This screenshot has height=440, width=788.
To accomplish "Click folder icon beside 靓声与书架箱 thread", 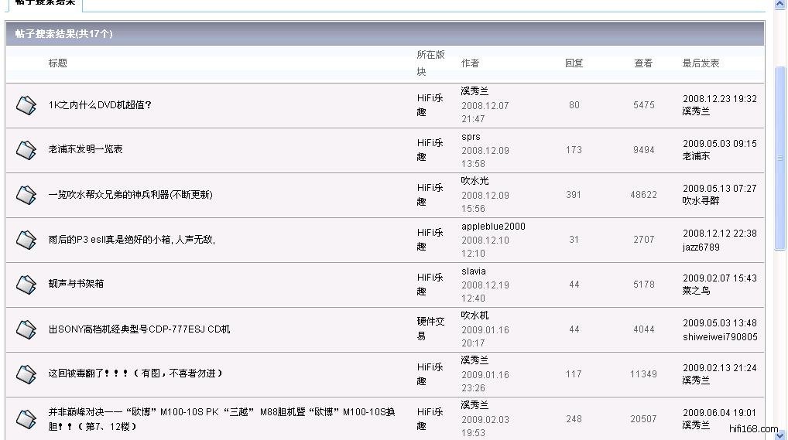I will [26, 285].
